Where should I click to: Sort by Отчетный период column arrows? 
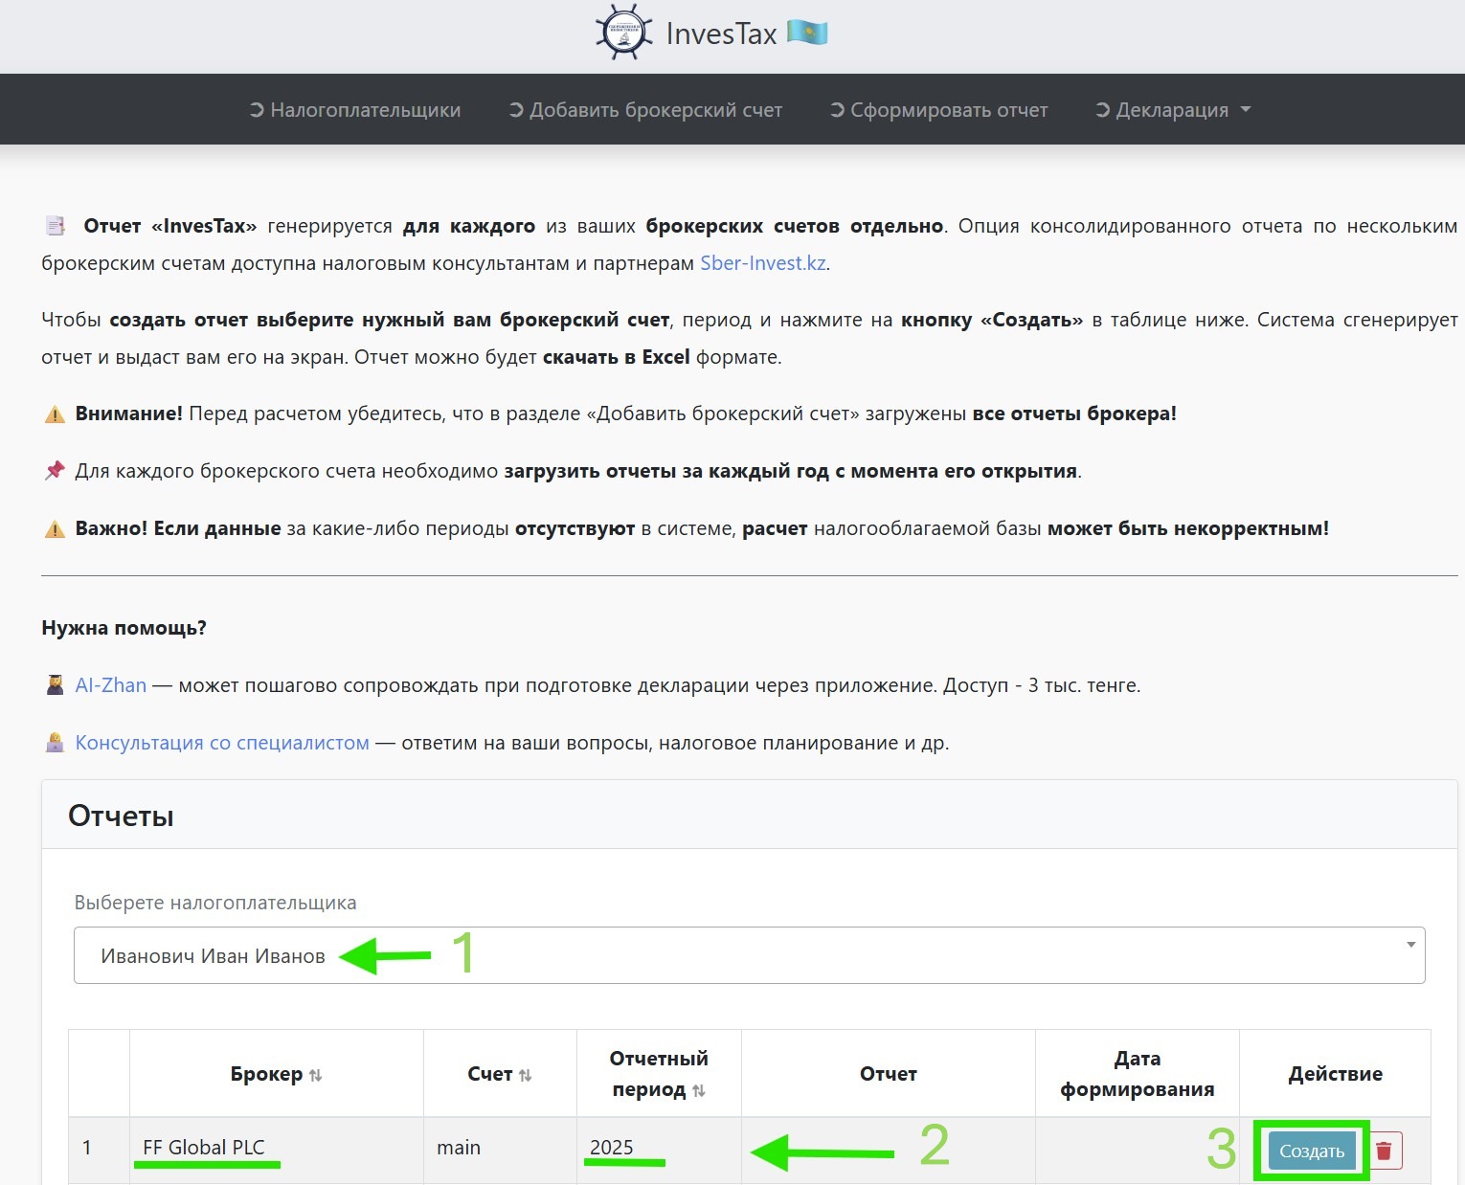[699, 1091]
